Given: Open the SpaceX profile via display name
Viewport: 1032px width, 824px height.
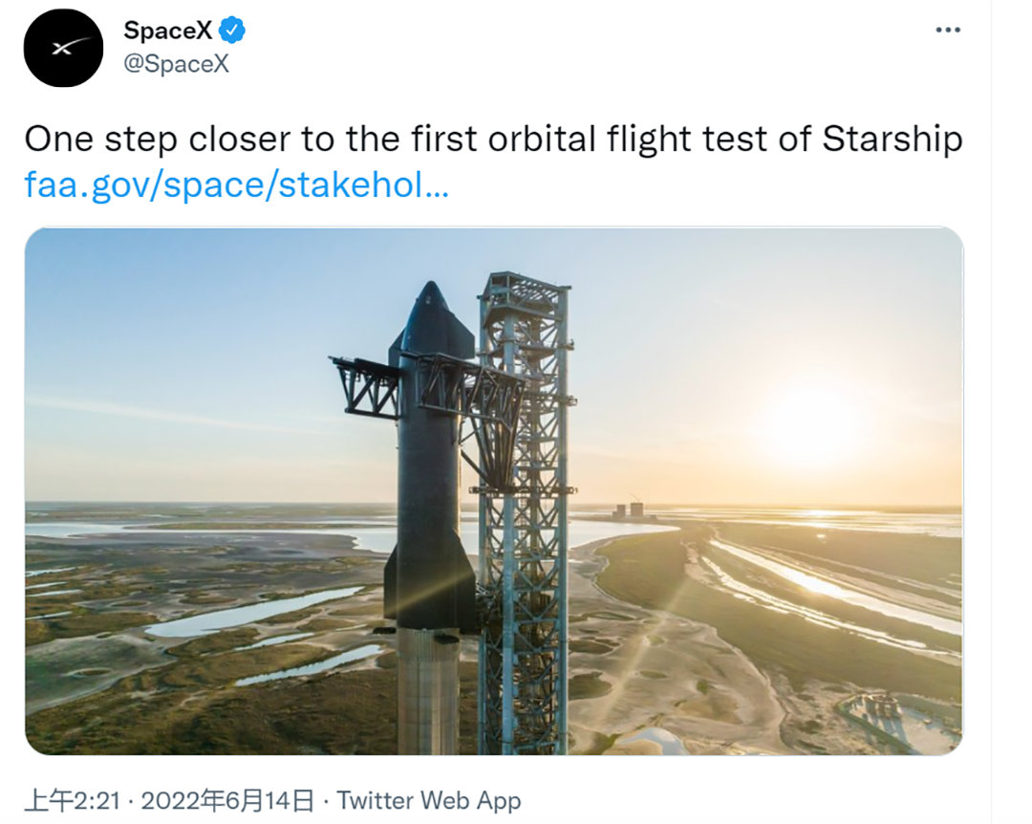Looking at the screenshot, I should pos(168,30).
